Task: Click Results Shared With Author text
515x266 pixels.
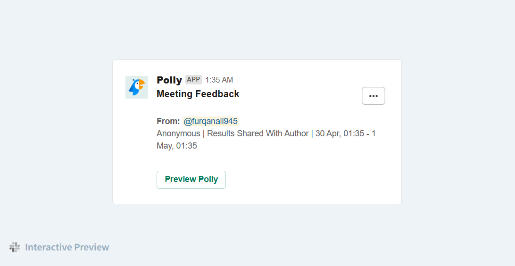Action: [x=258, y=133]
